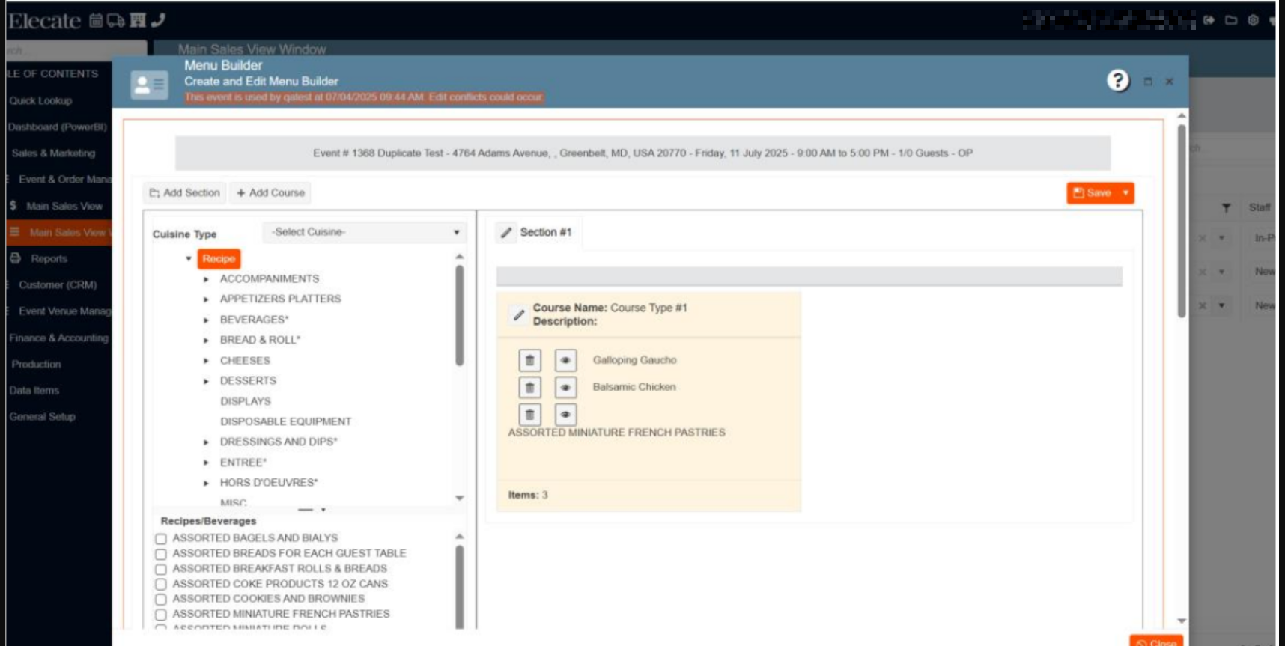Open Save button dropdown arrow
1285x646 pixels.
[1125, 193]
